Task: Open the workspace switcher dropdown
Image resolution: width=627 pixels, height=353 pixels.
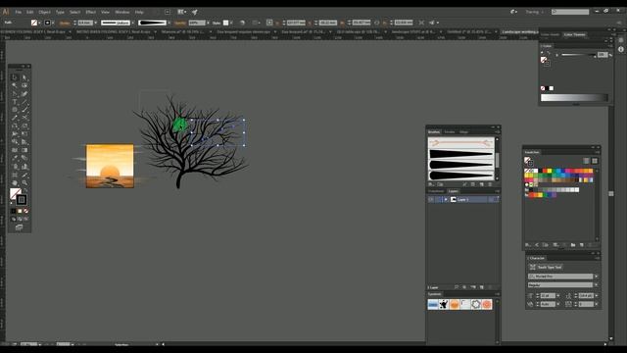Action: [x=534, y=12]
